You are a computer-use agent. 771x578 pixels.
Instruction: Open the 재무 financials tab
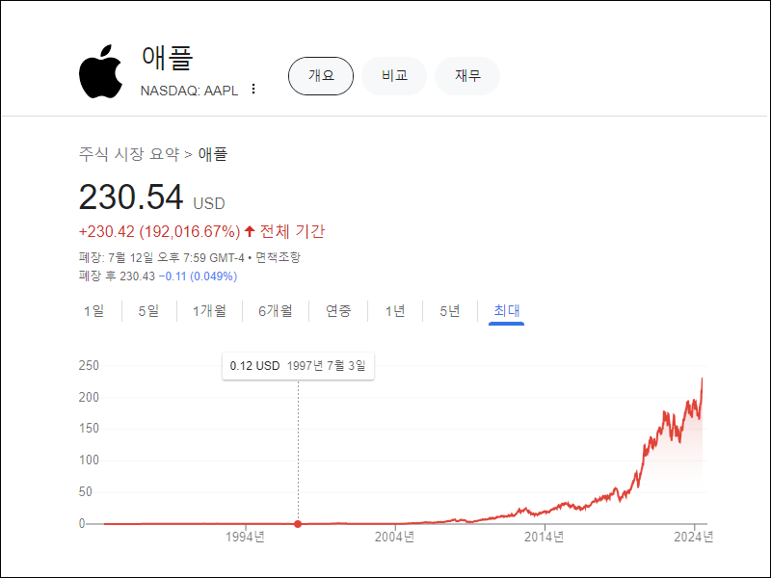pyautogui.click(x=467, y=76)
